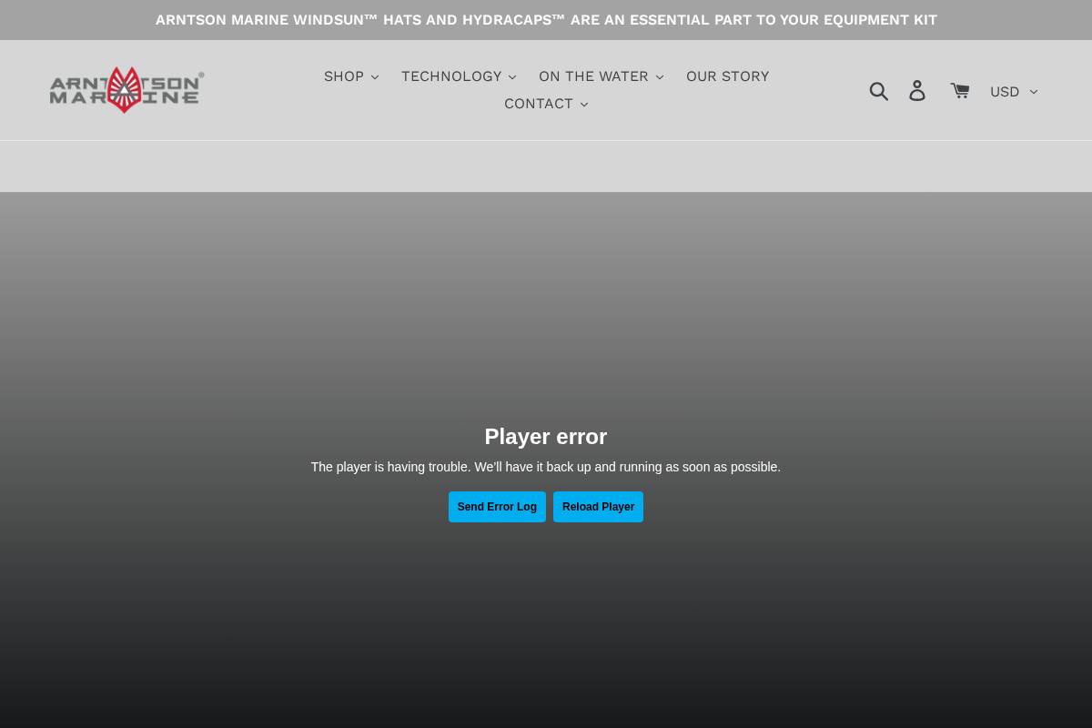The width and height of the screenshot is (1092, 728).
Task: Click the chevron beside ON THE WATER
Action: click(660, 77)
